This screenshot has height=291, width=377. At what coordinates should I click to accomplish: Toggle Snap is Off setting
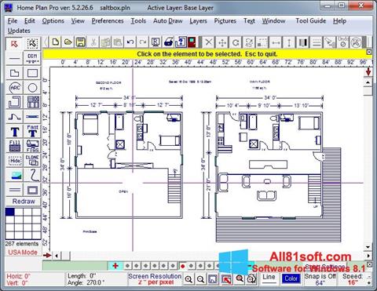[x=320, y=279]
